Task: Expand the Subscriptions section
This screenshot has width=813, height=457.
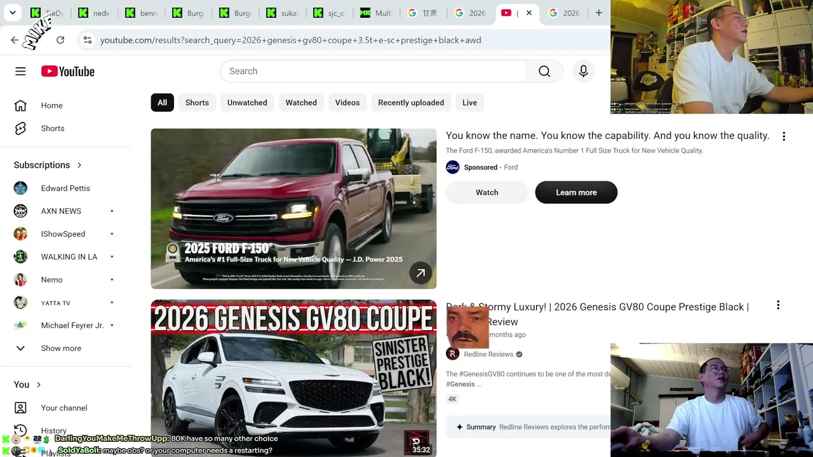Action: pos(48,165)
